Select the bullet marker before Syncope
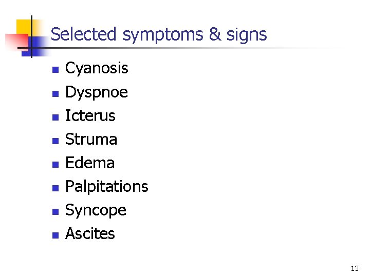The image size is (370, 277). click(x=55, y=211)
